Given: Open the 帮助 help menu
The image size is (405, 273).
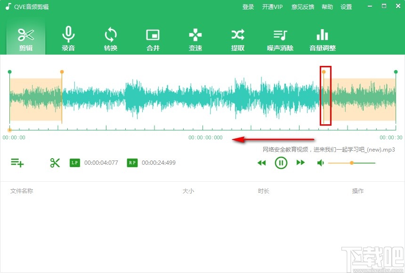Looking at the screenshot, I should click(x=327, y=7).
